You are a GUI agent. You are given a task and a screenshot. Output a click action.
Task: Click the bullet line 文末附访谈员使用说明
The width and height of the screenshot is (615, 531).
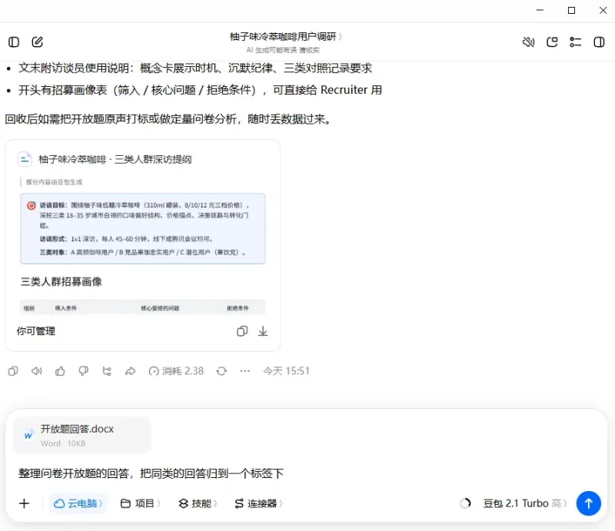[195, 68]
